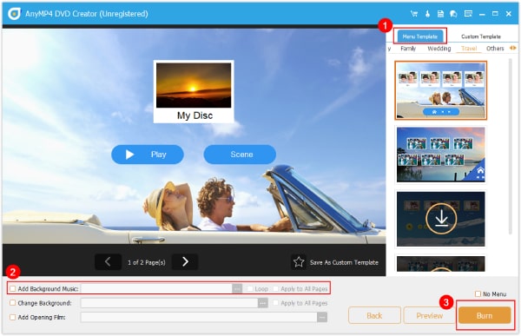
Task: Click the save project icon in title bar
Action: click(440, 14)
